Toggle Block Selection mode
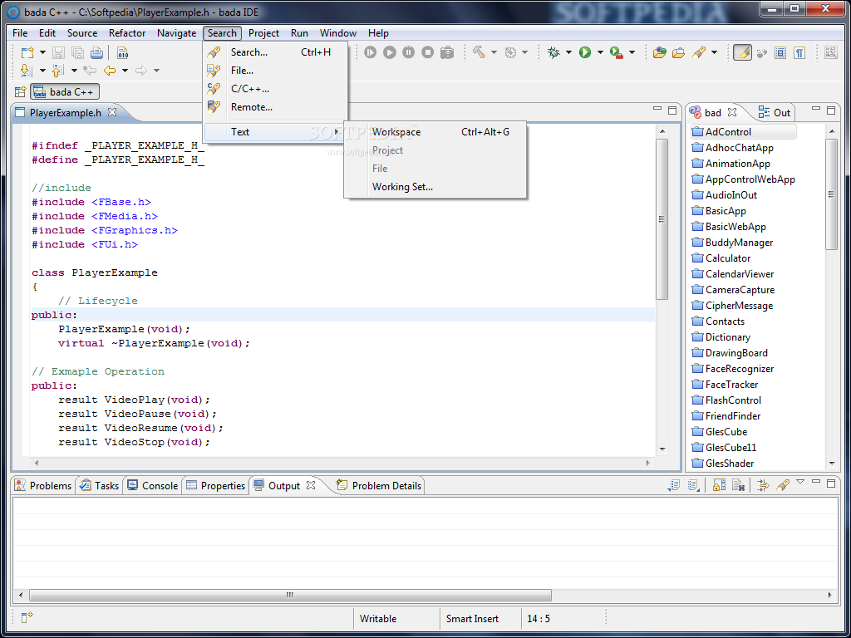Viewport: 851px width, 638px height. tap(780, 52)
